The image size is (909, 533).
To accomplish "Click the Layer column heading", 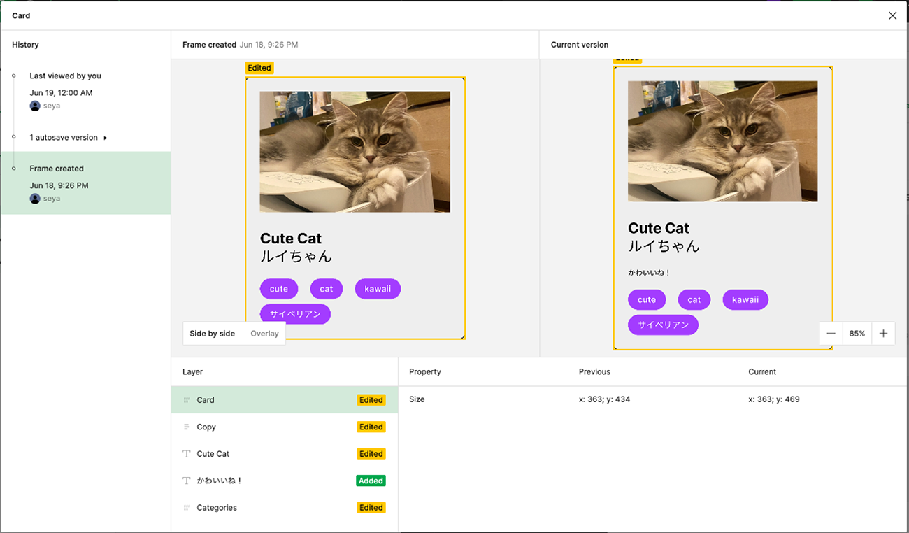I will (x=192, y=372).
